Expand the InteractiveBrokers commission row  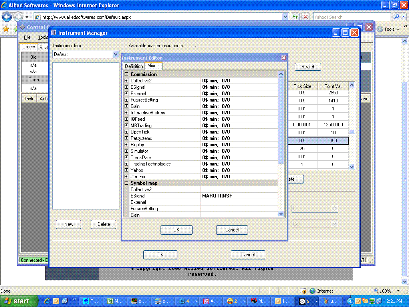pos(127,112)
